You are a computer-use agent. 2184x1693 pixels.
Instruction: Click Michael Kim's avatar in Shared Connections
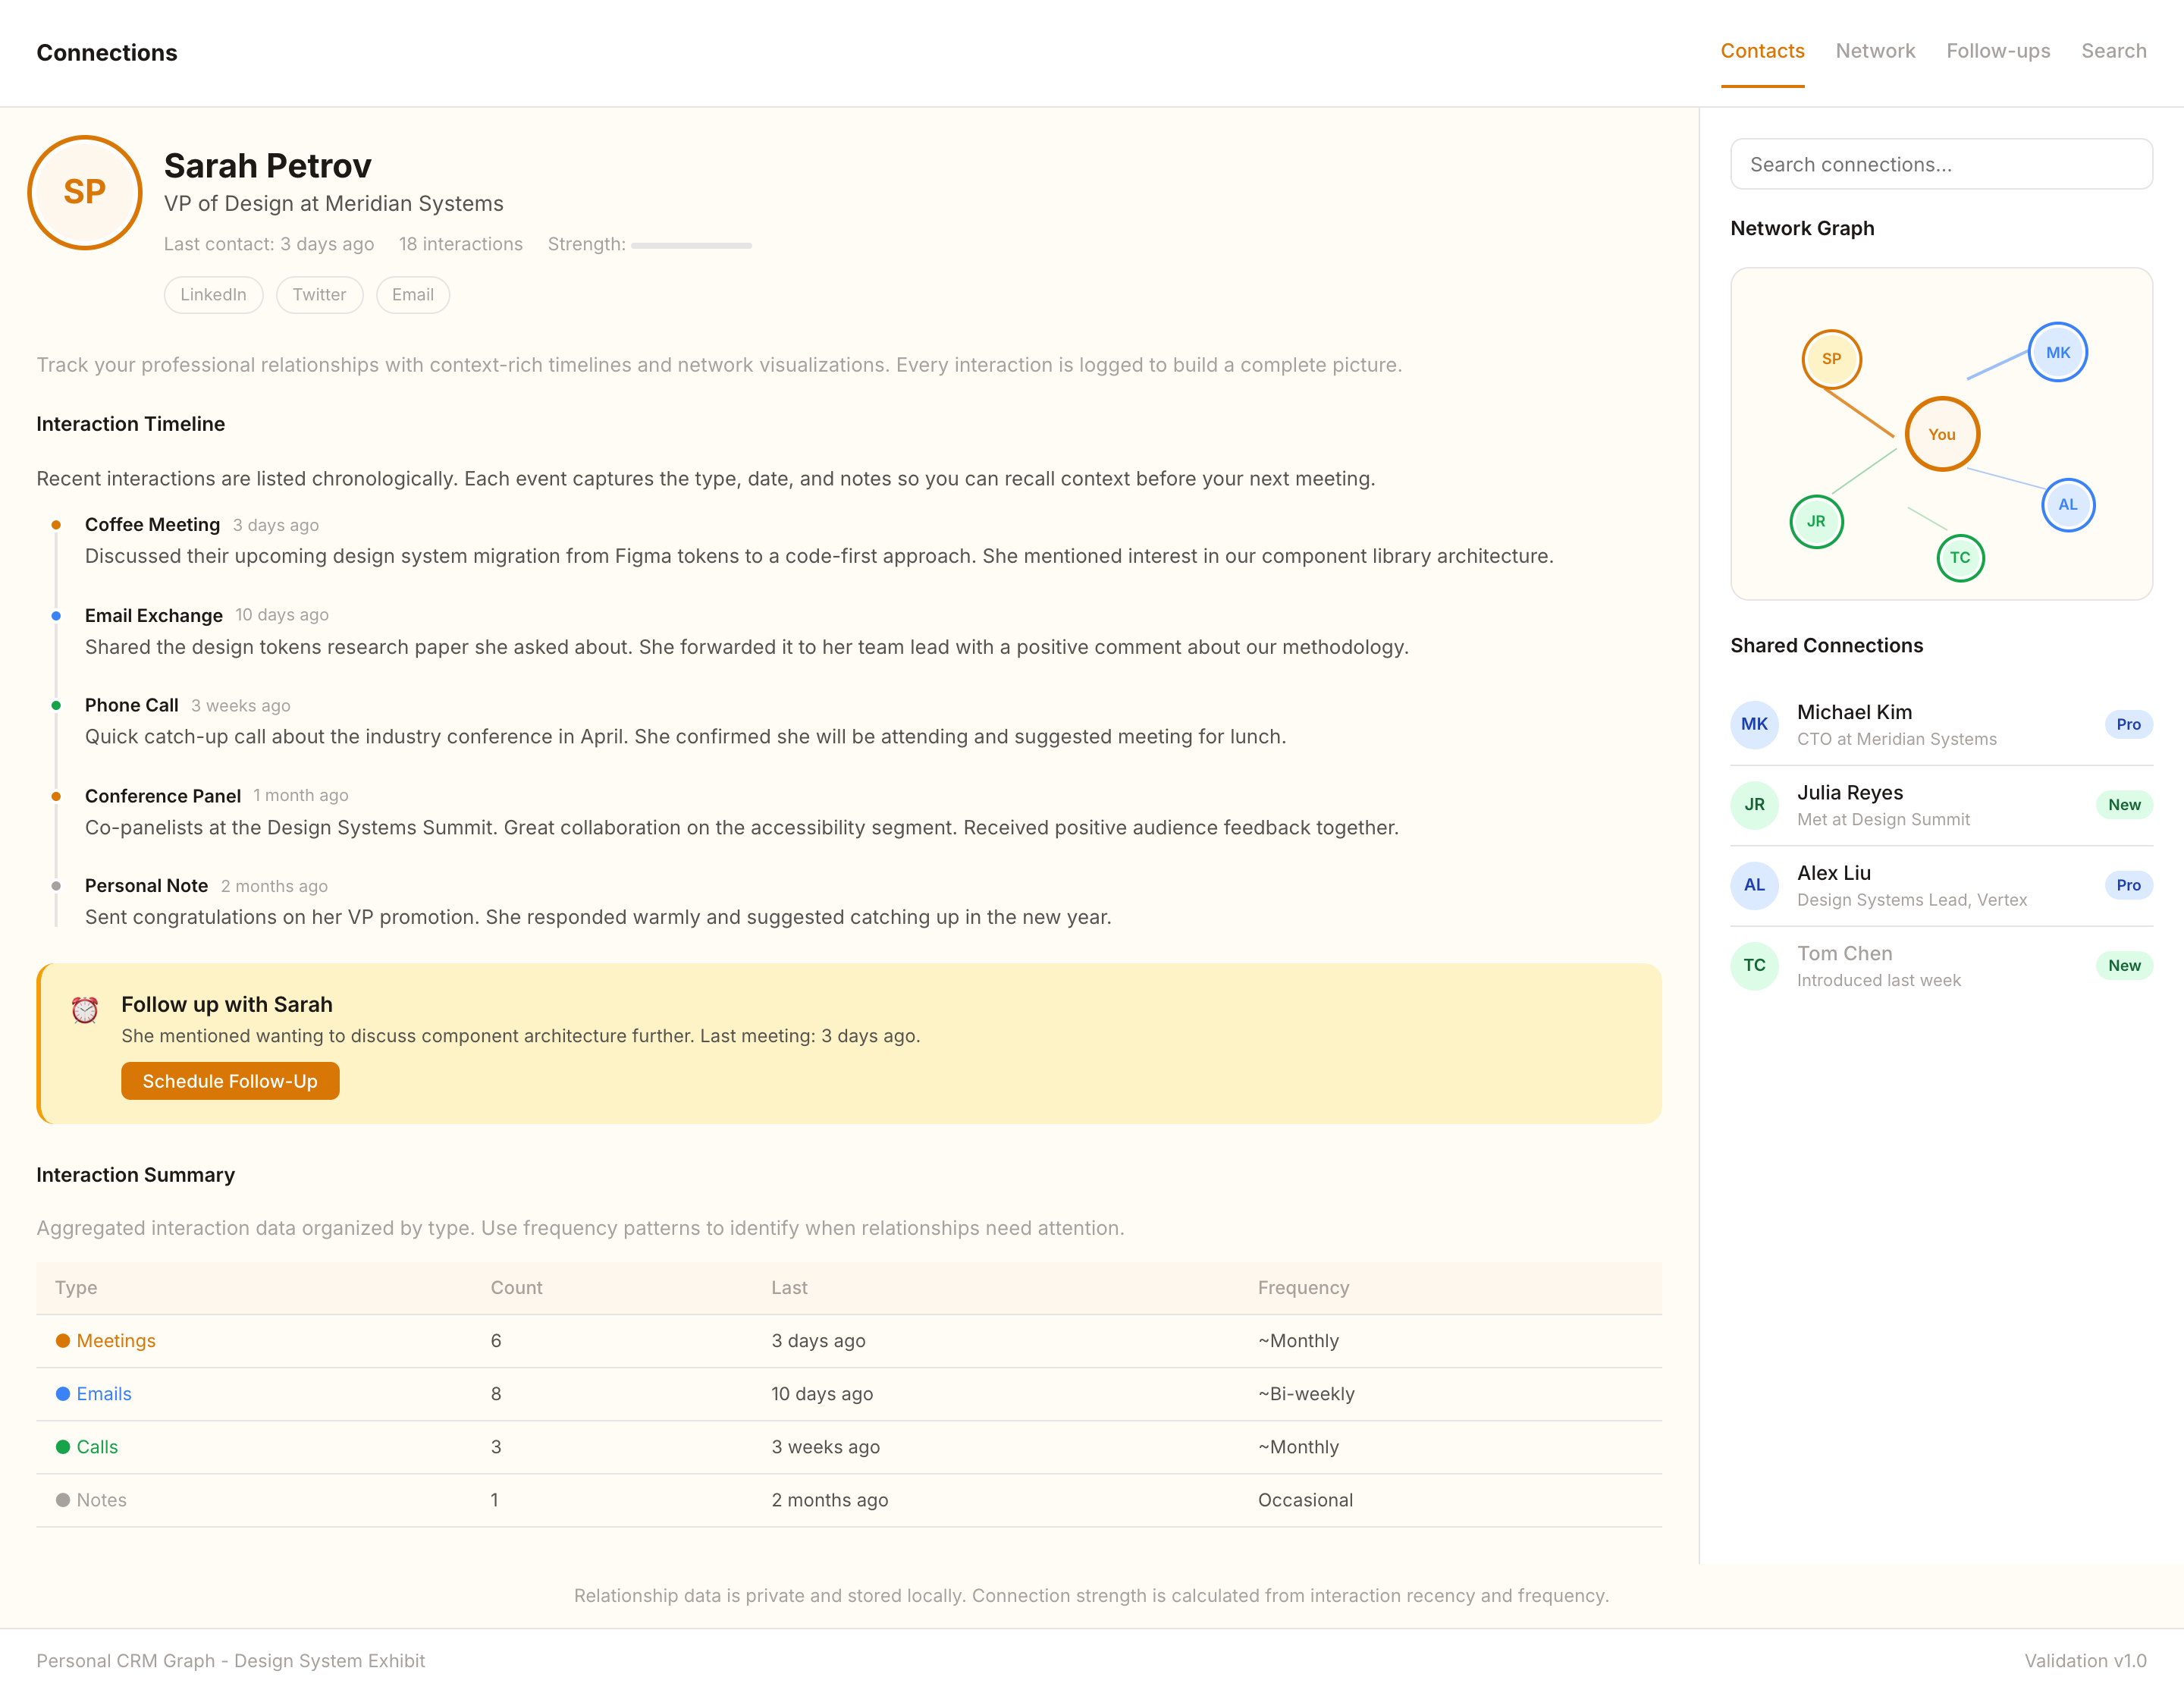click(x=1754, y=724)
